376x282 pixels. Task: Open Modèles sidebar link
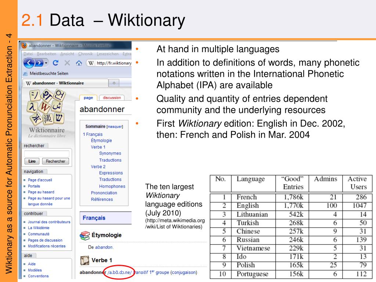point(35,270)
